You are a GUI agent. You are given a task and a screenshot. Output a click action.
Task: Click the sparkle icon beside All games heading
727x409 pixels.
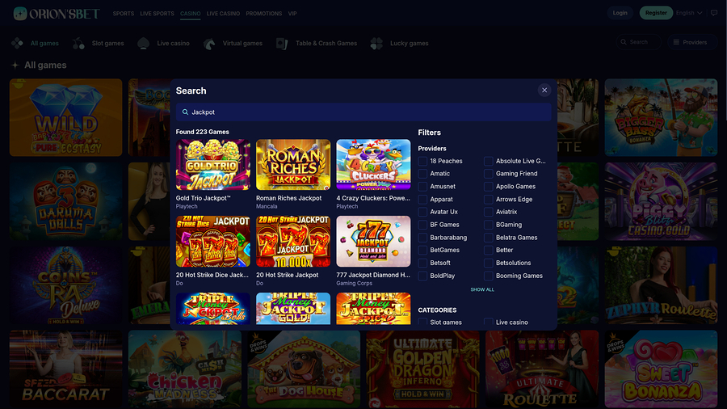point(15,65)
